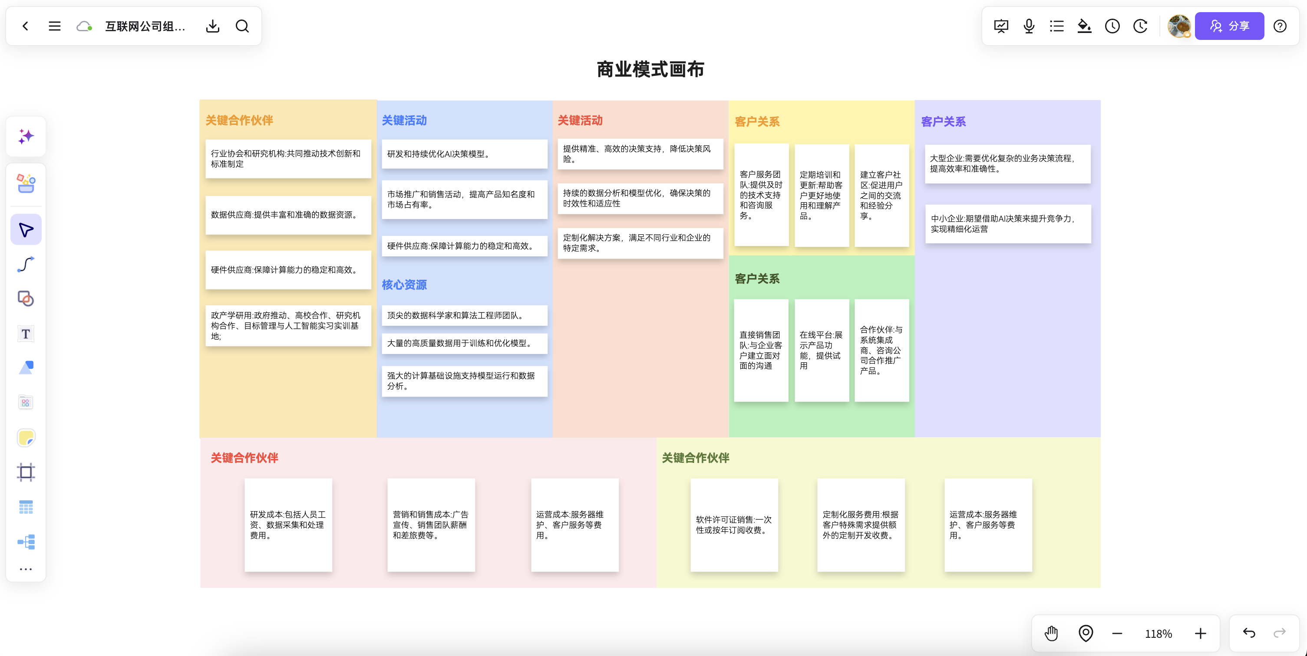Open the help question mark icon

[1280, 26]
